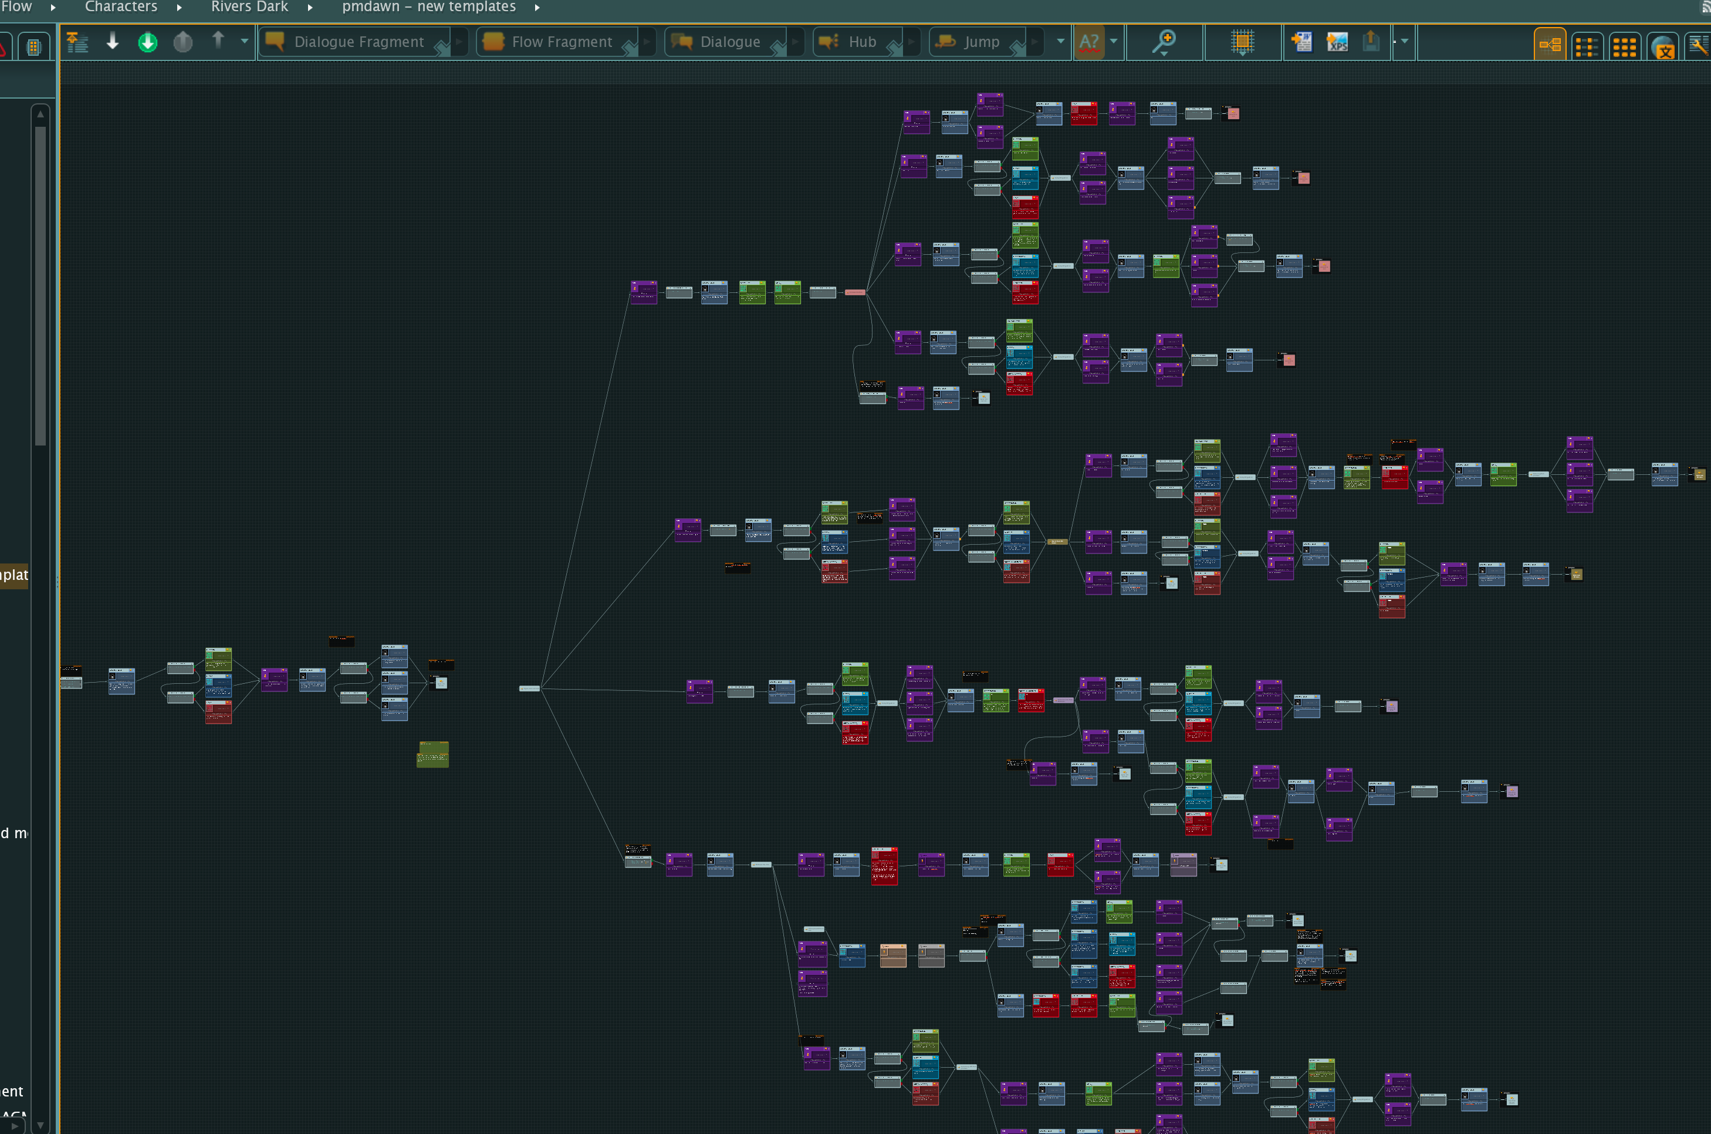Switch to list view mode

(x=1586, y=46)
